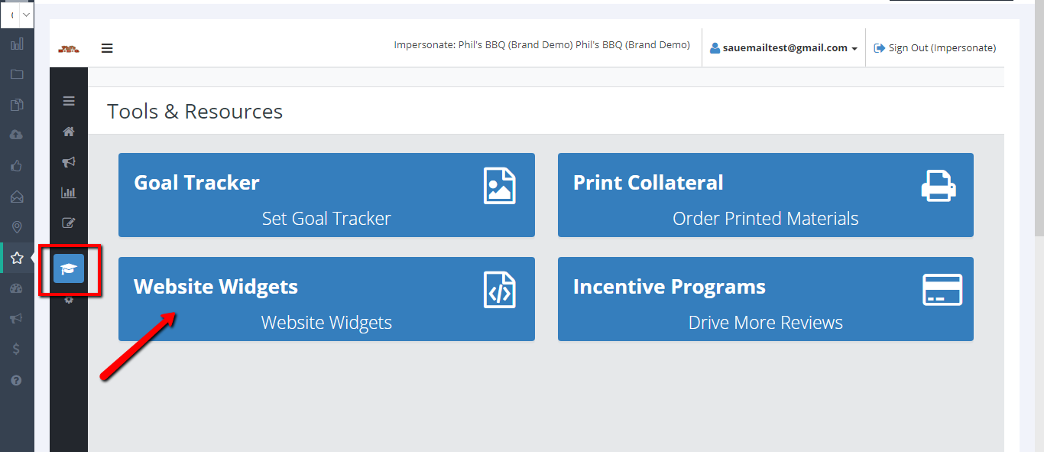Open the bar chart reports icon in inner sidebar

[69, 193]
